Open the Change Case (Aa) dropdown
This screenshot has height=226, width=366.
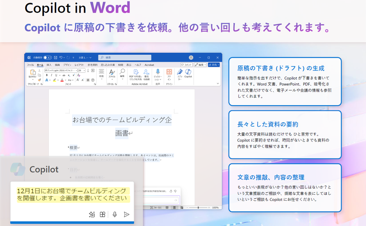70,80
